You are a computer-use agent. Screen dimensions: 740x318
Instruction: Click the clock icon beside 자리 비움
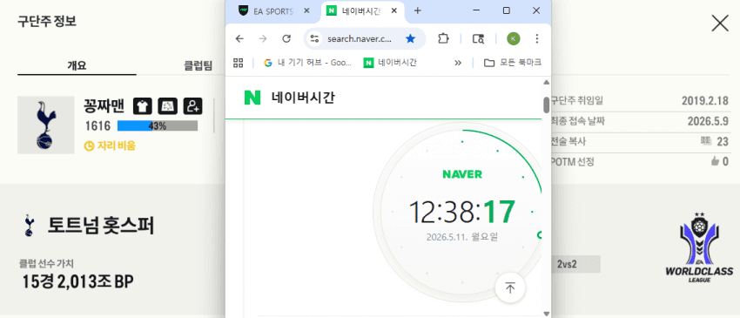tap(89, 146)
